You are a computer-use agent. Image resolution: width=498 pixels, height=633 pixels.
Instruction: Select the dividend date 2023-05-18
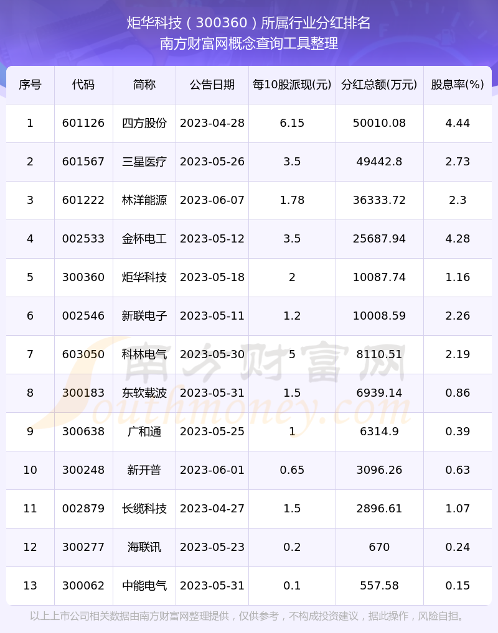(x=212, y=277)
